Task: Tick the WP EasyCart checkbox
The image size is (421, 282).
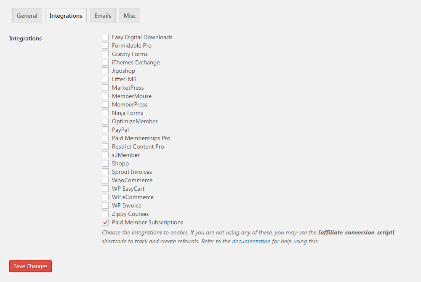Action: point(105,189)
